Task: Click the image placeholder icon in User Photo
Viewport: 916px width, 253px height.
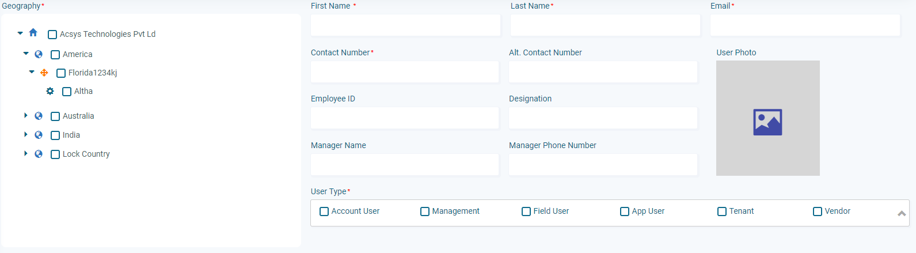Action: click(767, 122)
